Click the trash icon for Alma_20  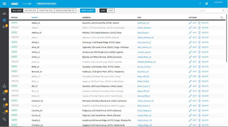(199, 47)
